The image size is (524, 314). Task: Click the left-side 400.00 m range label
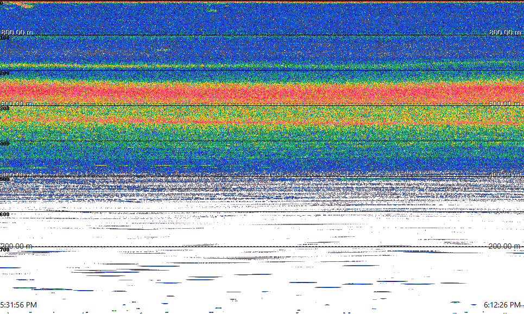click(17, 174)
